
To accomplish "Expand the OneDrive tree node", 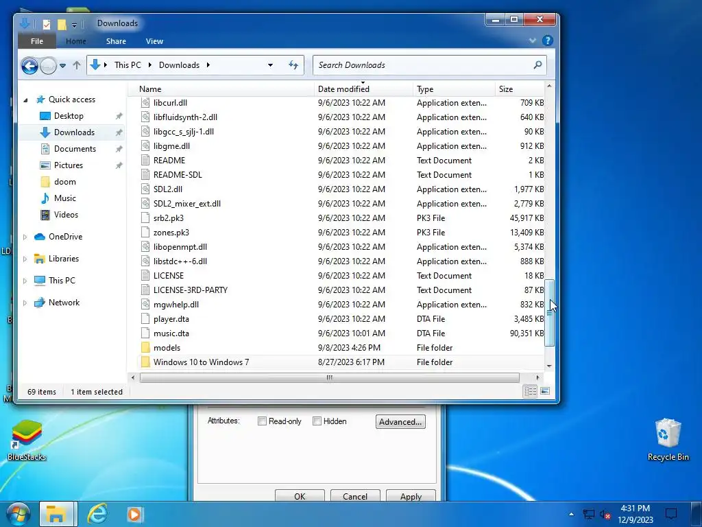I will pyautogui.click(x=25, y=237).
